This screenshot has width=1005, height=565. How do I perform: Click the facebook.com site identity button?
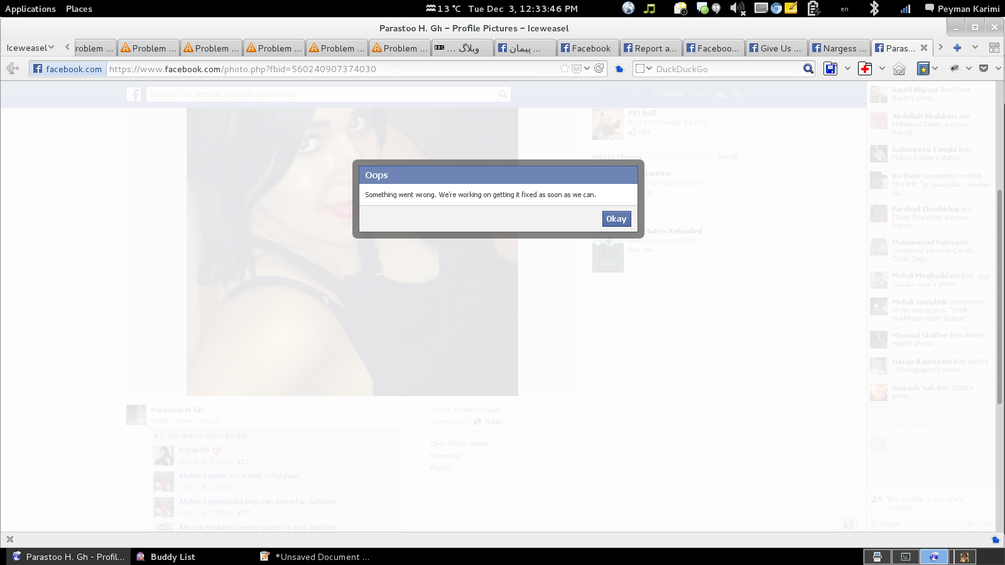(67, 69)
